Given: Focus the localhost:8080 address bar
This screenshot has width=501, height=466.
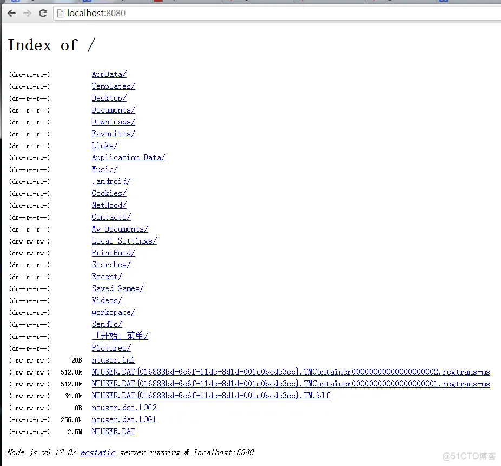Looking at the screenshot, I should pyautogui.click(x=271, y=13).
